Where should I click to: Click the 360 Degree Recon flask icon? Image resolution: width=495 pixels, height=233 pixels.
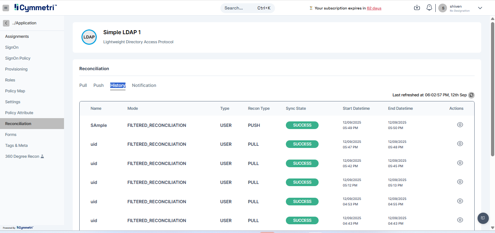point(42,156)
